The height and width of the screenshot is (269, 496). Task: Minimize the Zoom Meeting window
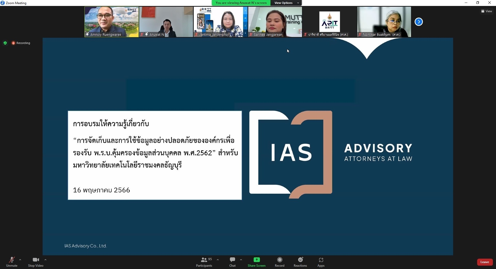point(466,3)
